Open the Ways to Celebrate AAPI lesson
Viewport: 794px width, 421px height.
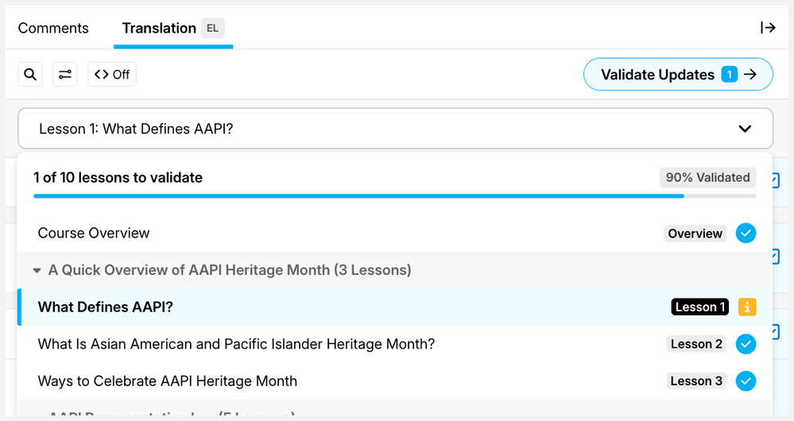[168, 381]
